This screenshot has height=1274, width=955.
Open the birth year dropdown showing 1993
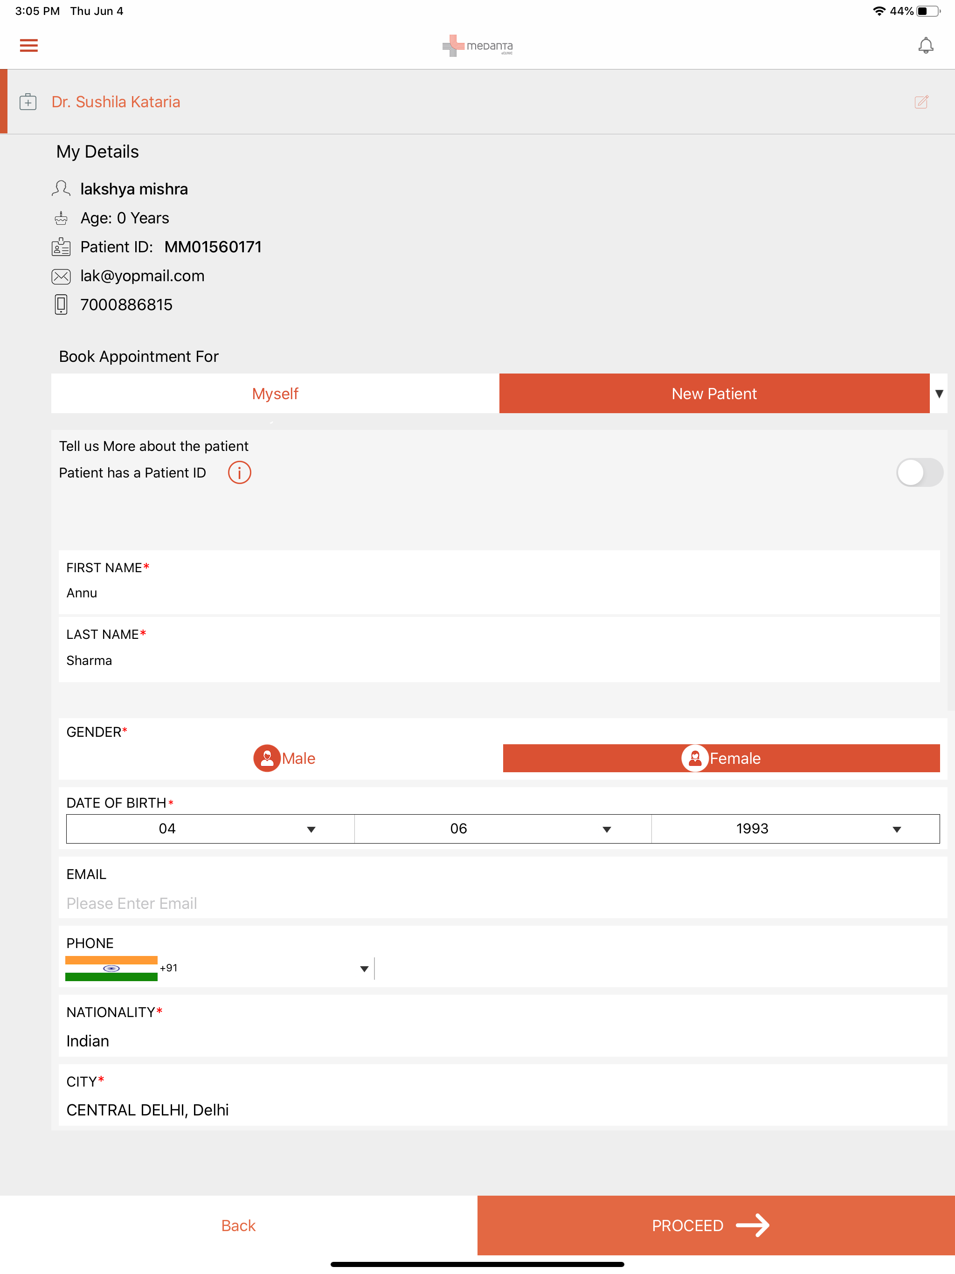tap(796, 829)
